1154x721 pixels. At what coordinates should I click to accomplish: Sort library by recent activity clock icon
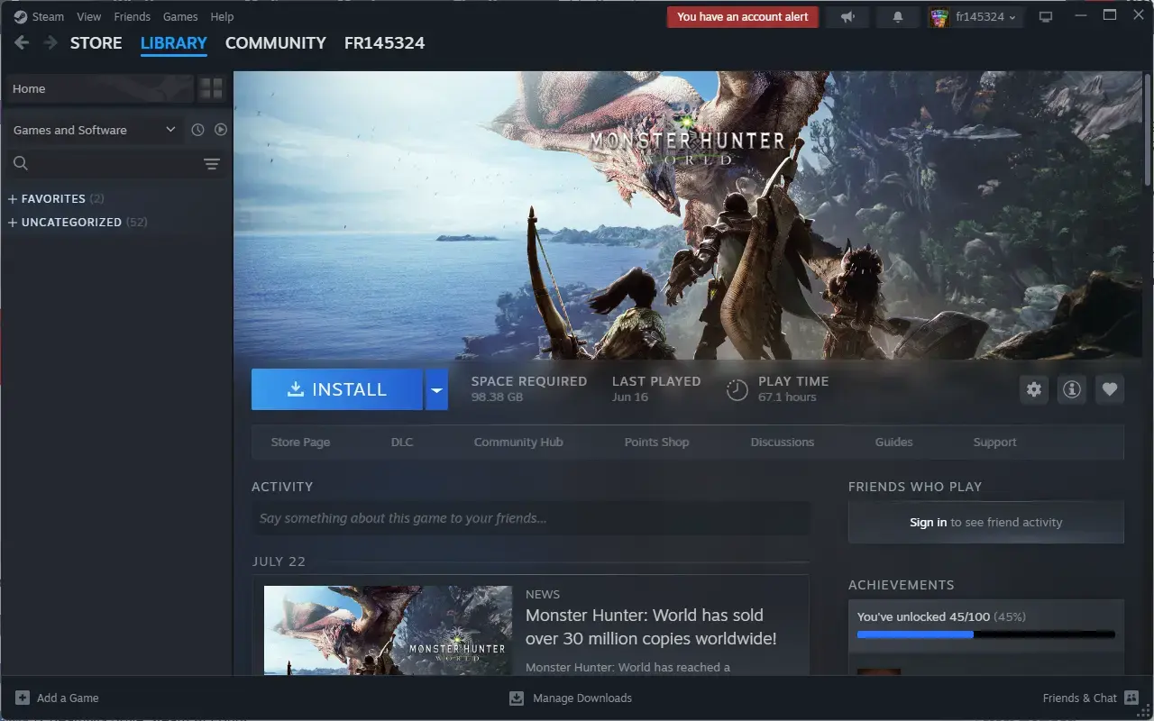198,130
